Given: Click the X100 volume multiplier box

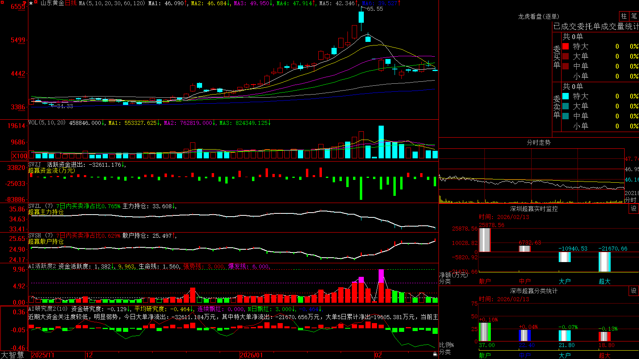Looking at the screenshot, I should coord(20,156).
